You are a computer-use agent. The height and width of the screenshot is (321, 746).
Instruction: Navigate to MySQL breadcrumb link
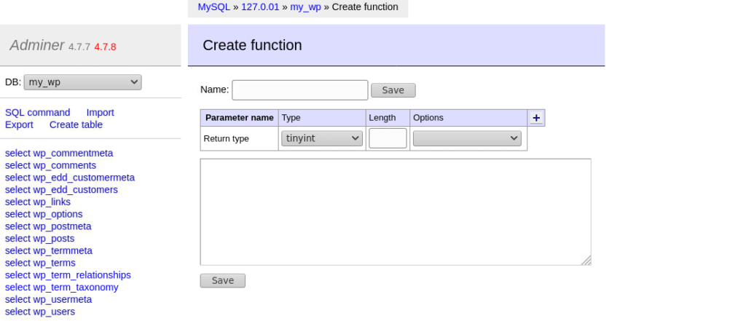click(215, 7)
